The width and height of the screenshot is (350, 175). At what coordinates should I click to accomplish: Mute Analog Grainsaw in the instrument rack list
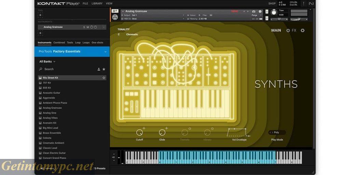pyautogui.click(x=88, y=27)
